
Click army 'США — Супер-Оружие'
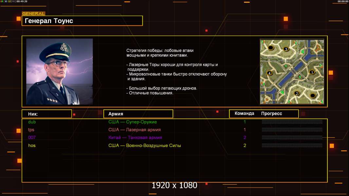pyautogui.click(x=133, y=122)
